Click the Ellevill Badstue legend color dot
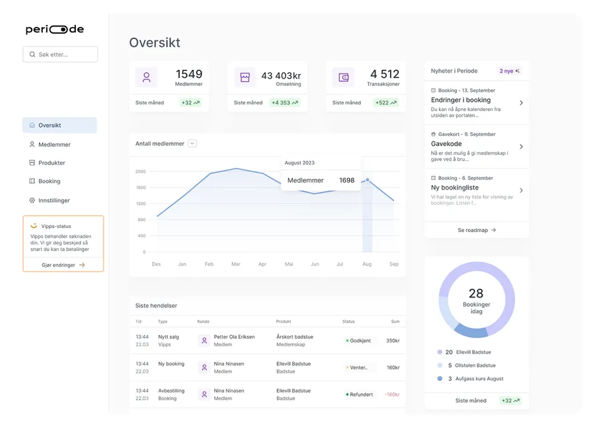Viewport: 595px width, 423px height. point(440,352)
